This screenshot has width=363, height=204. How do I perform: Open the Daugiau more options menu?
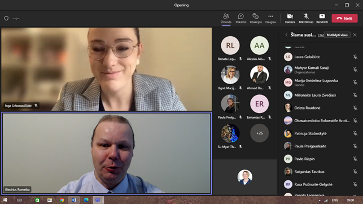pos(270,18)
